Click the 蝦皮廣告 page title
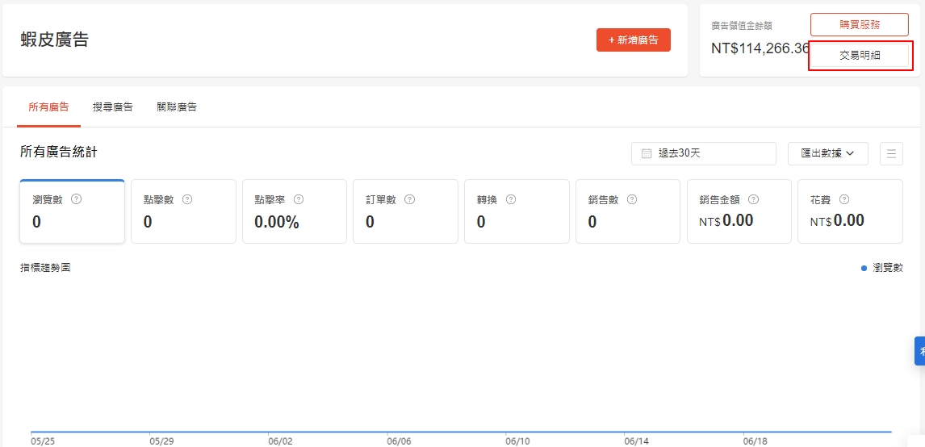 [x=54, y=40]
